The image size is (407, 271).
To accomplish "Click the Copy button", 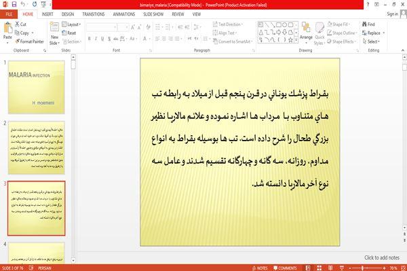I will click(24, 33).
